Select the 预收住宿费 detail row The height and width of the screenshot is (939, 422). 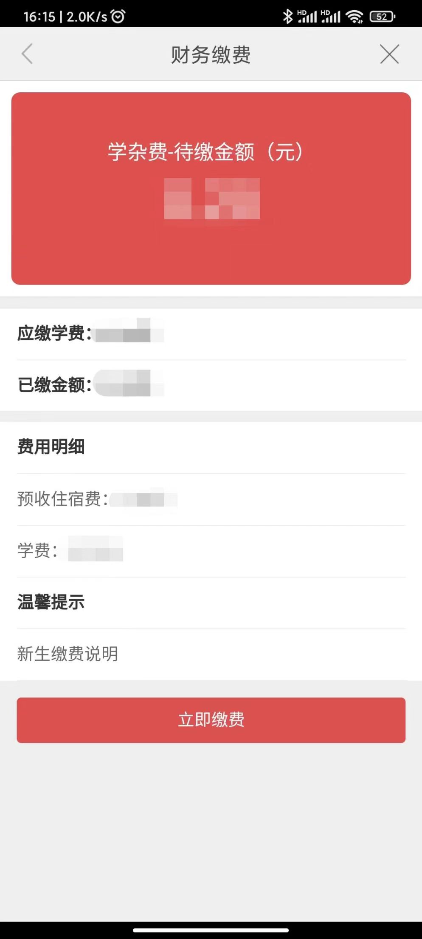click(211, 499)
